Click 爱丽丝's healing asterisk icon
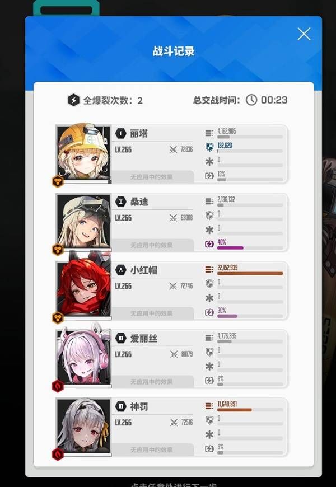 point(209,367)
